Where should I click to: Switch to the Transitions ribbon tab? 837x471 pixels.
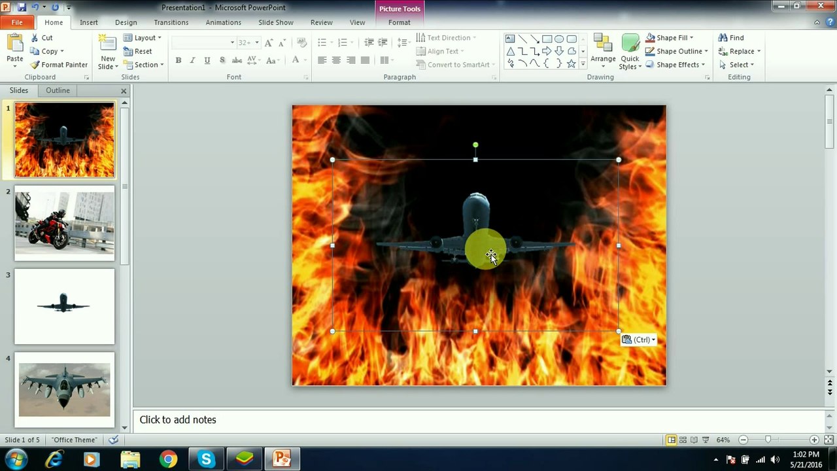click(x=171, y=22)
